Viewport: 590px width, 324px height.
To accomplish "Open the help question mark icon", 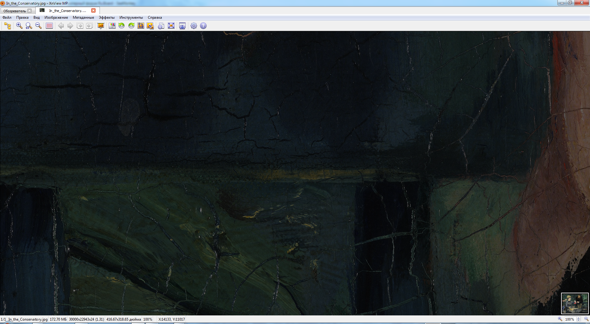I will coord(203,26).
